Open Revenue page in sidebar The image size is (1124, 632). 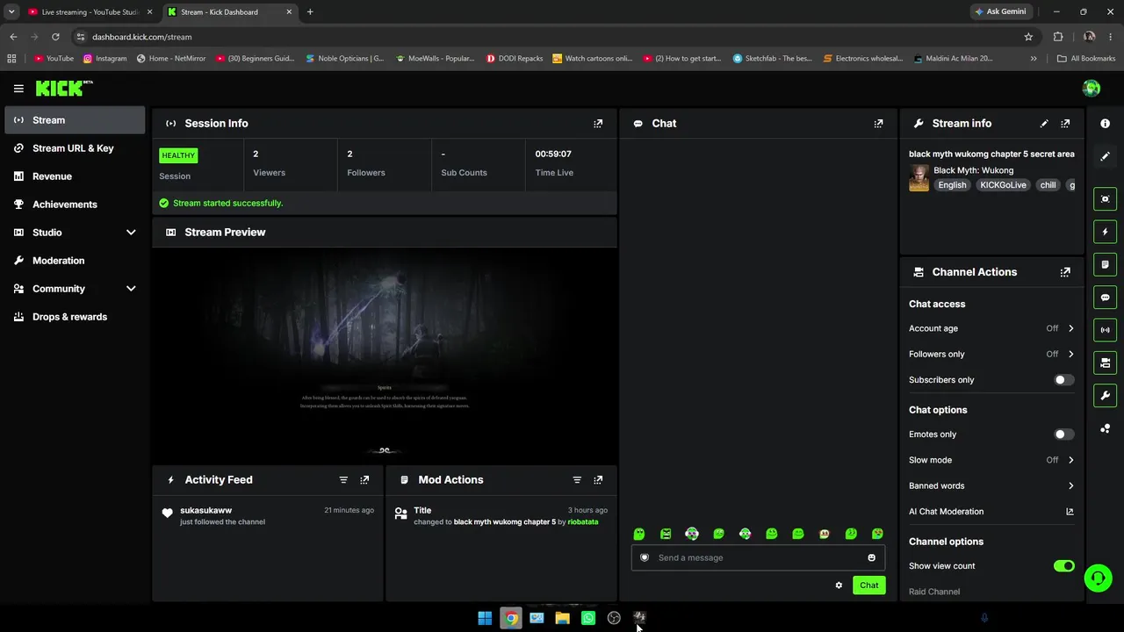(75, 176)
